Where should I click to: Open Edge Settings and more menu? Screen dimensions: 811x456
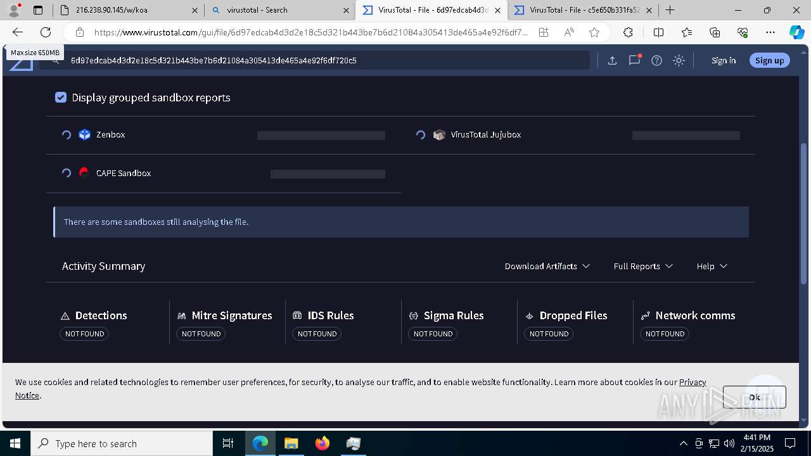[770, 32]
